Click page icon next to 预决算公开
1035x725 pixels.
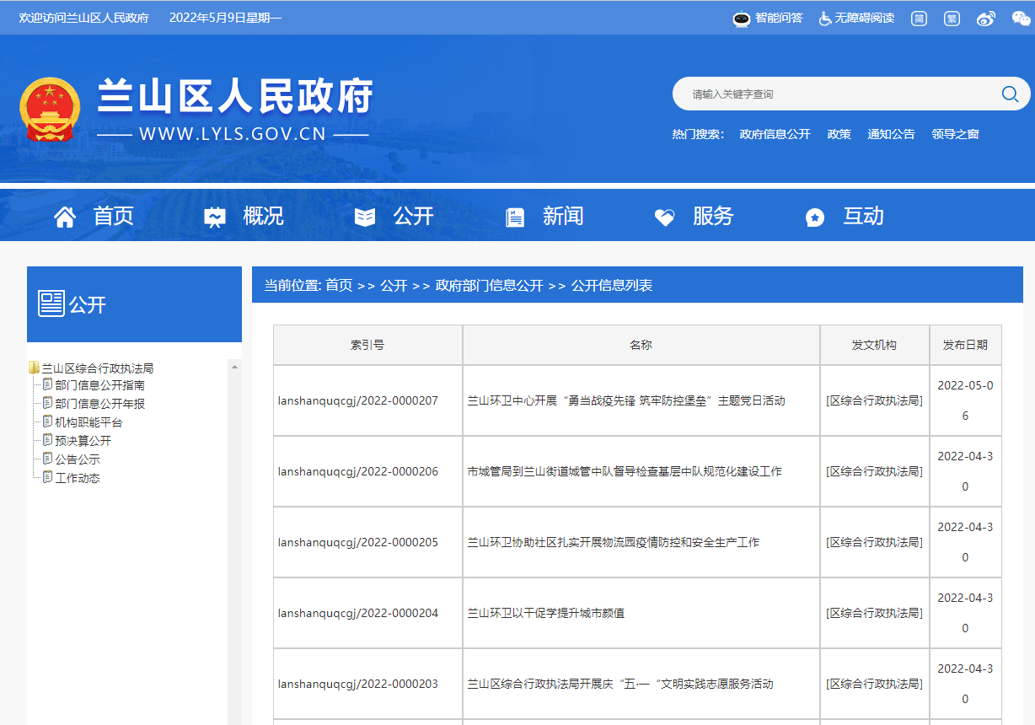[48, 440]
